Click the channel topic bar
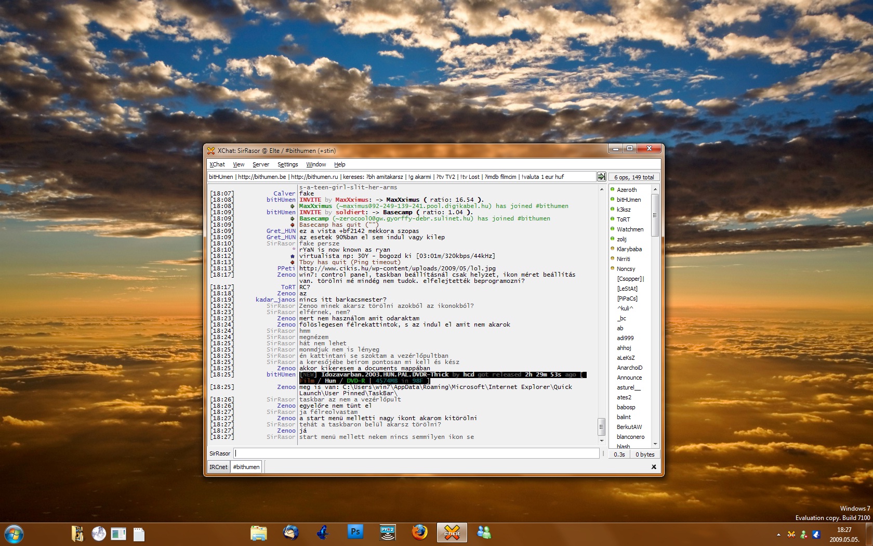Viewport: 873px width, 546px height. click(x=401, y=177)
